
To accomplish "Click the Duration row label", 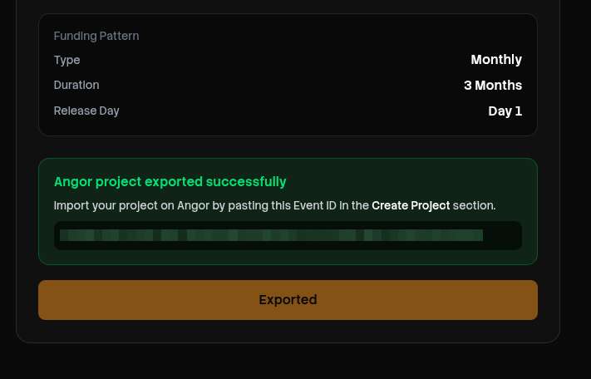I will 76,85.
